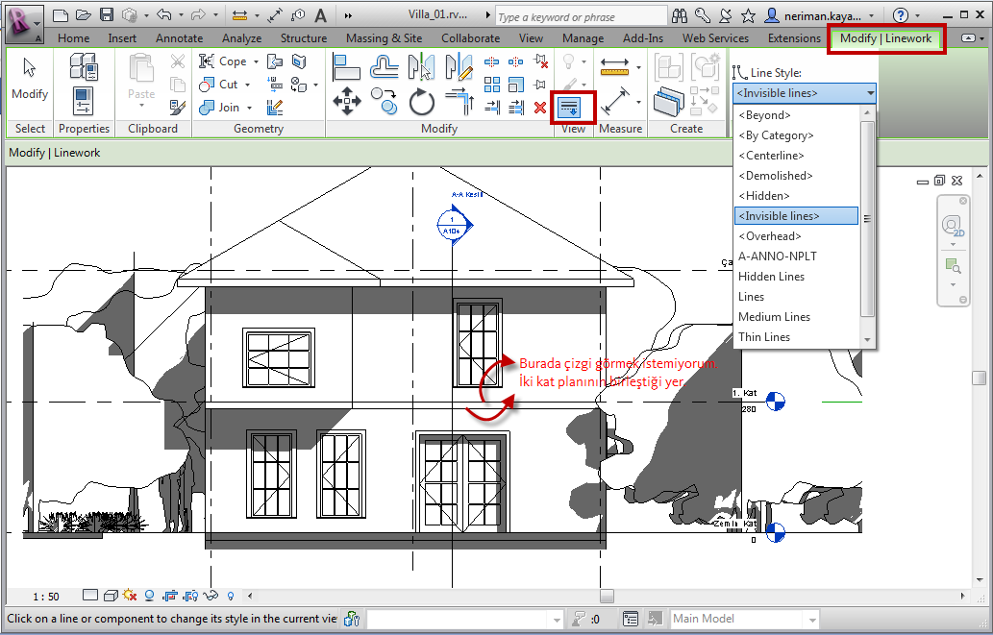Switch to the Massing & Site ribbon tab
This screenshot has height=635, width=993.
click(x=385, y=38)
